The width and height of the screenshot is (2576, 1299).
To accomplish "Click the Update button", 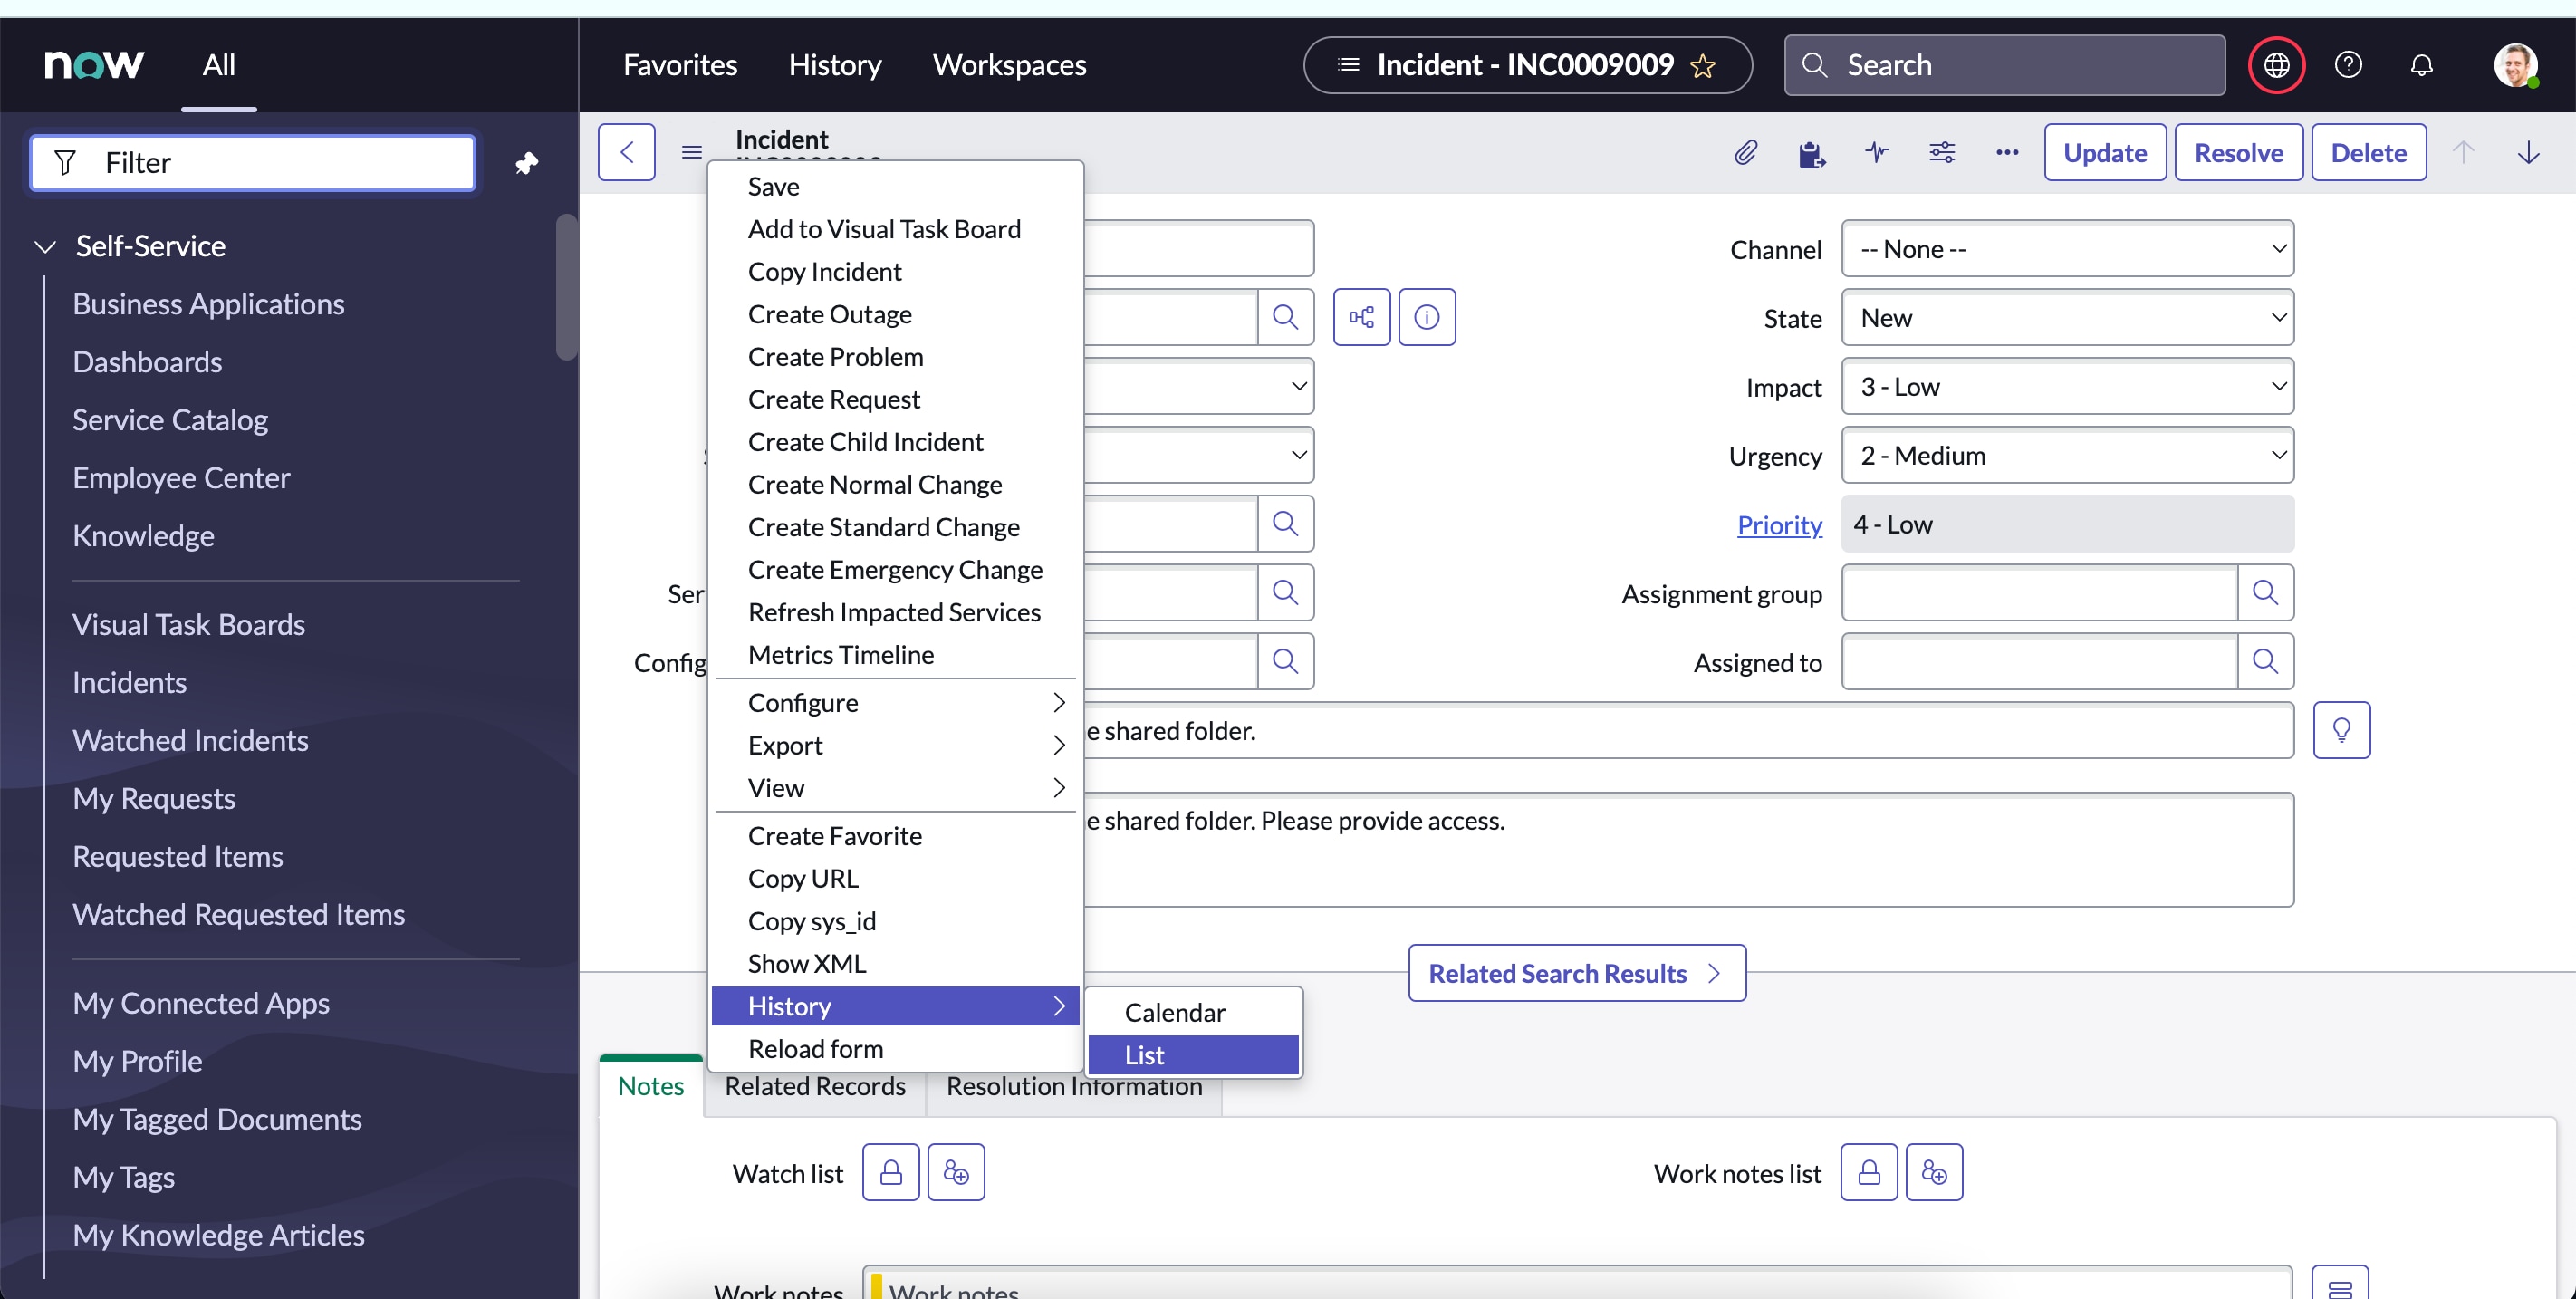I will click(2104, 152).
